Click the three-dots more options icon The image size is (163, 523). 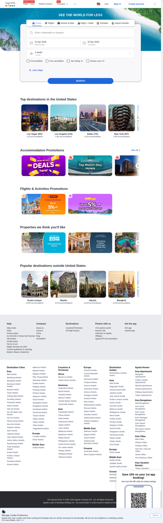click(75, 4)
